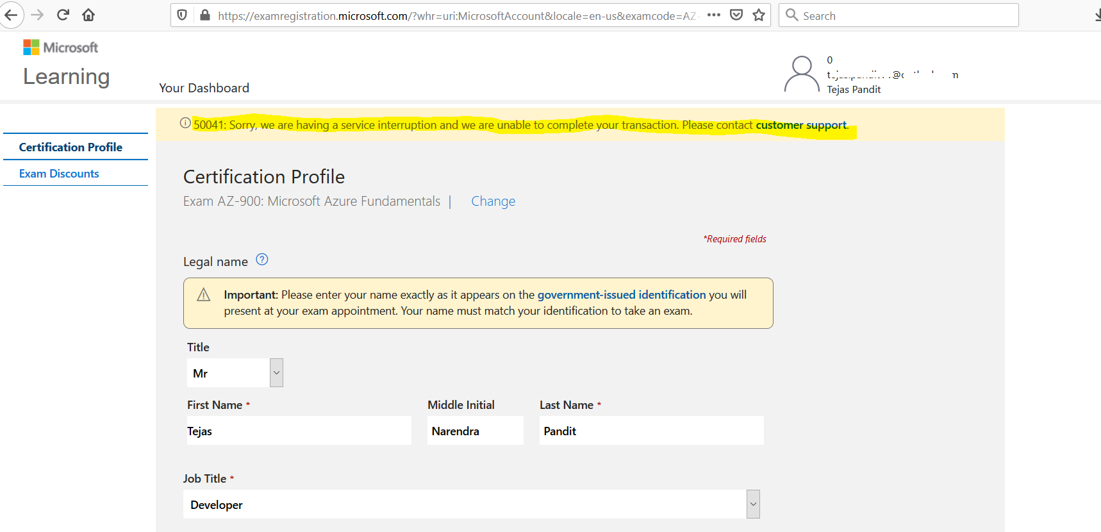Click the Exam AZ-900 Microsoft Azure Fundamentals text
This screenshot has height=532, width=1101.
pos(312,201)
